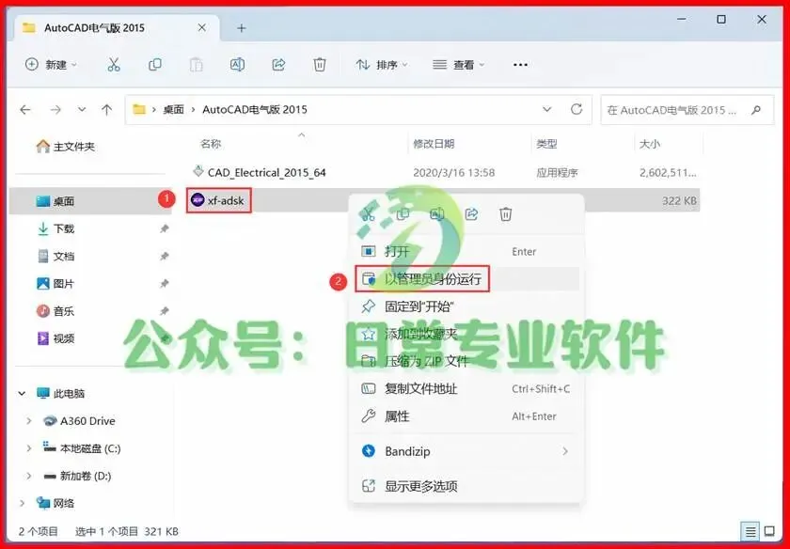
Task: Expand the 新加卷 (D:) node
Action: pos(29,476)
